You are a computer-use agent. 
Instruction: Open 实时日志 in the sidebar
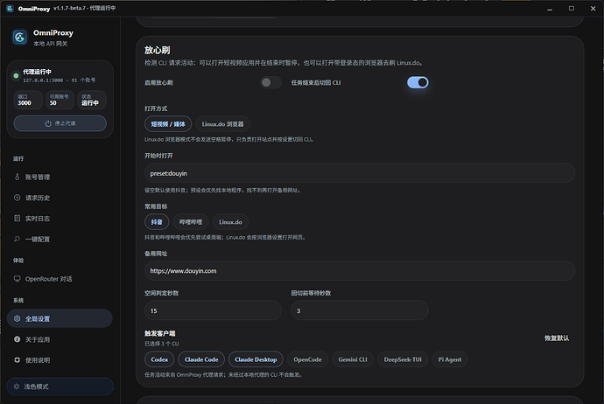(x=60, y=219)
